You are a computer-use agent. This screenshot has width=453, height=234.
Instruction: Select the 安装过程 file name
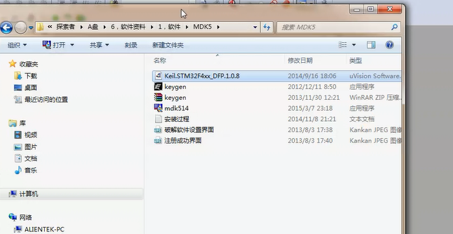(x=177, y=119)
